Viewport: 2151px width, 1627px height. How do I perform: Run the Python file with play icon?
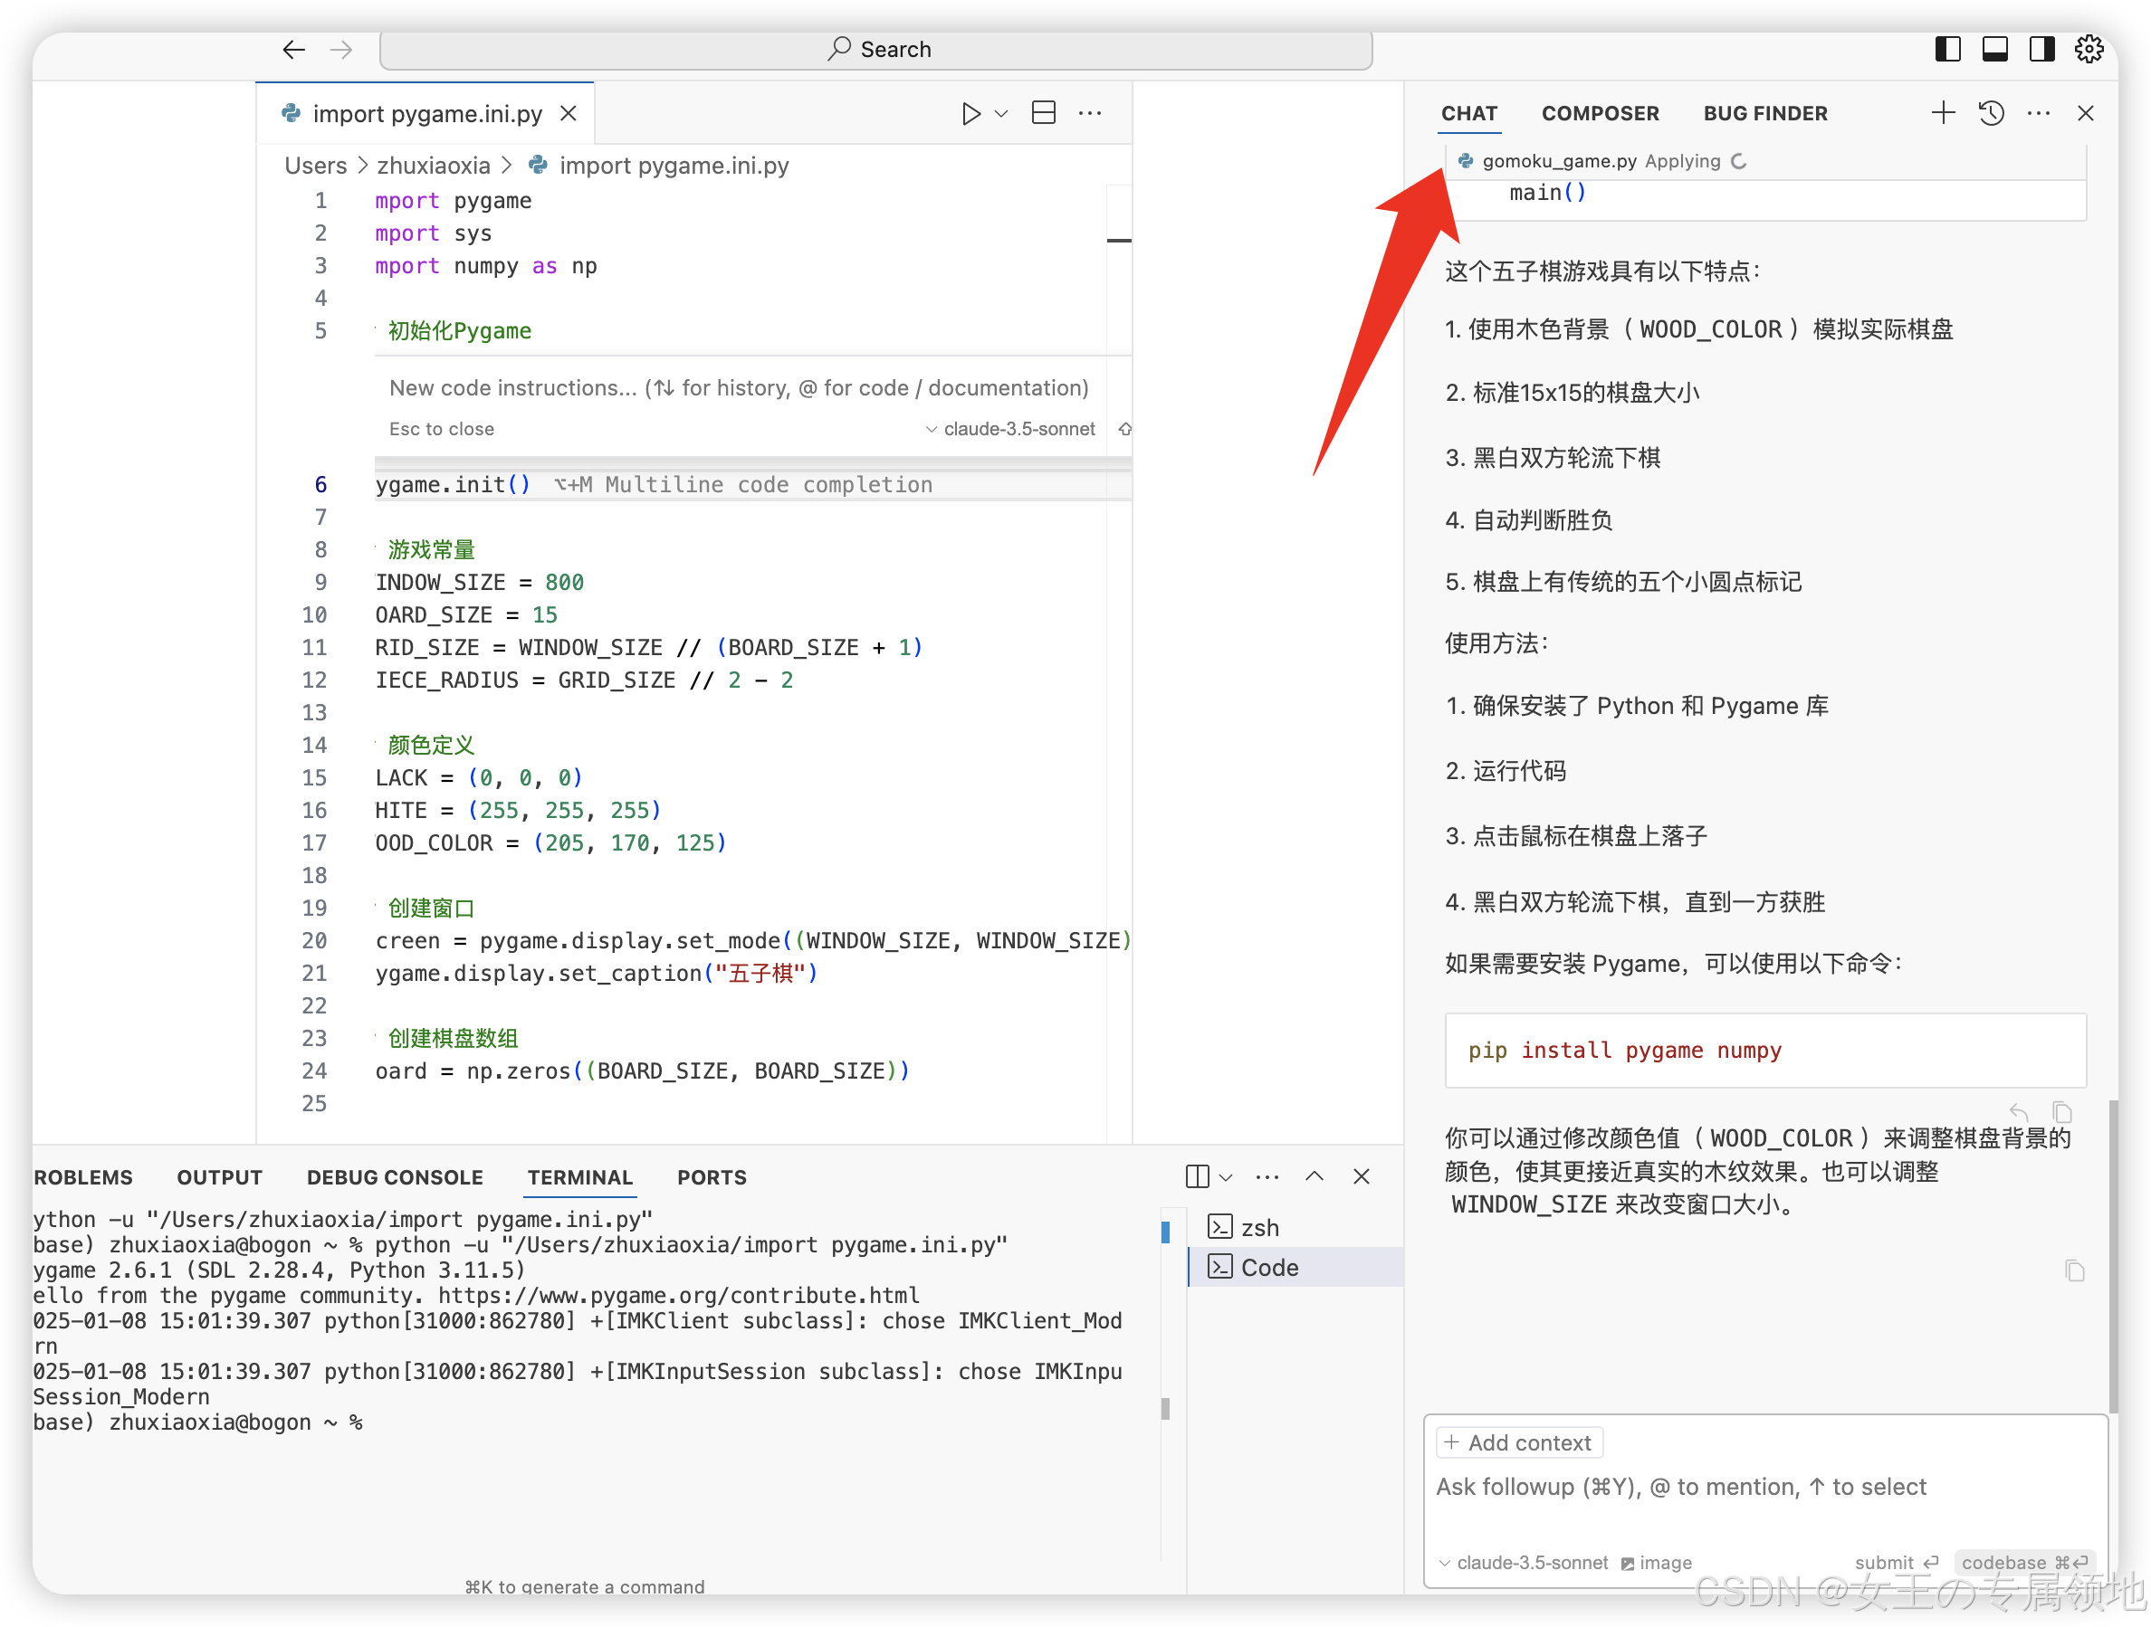970,114
